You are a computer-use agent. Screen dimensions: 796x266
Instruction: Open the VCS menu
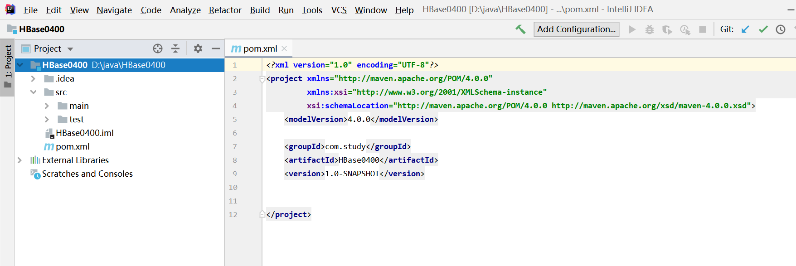[x=339, y=10]
